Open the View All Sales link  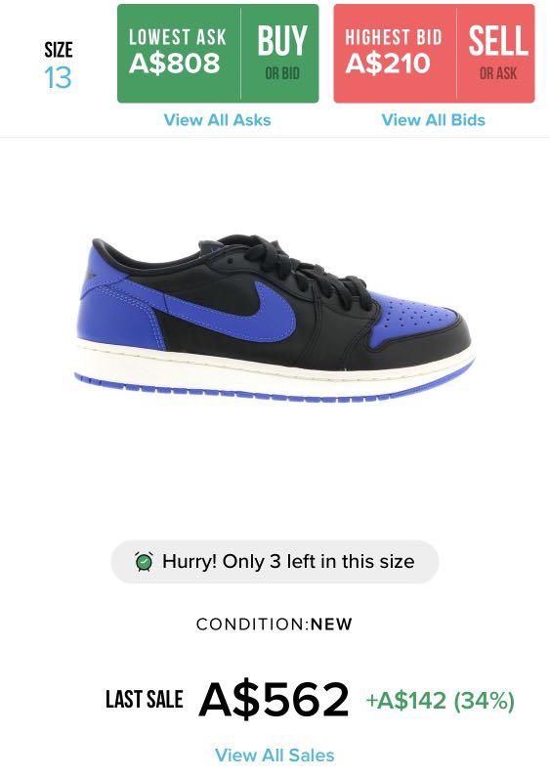[x=275, y=755]
